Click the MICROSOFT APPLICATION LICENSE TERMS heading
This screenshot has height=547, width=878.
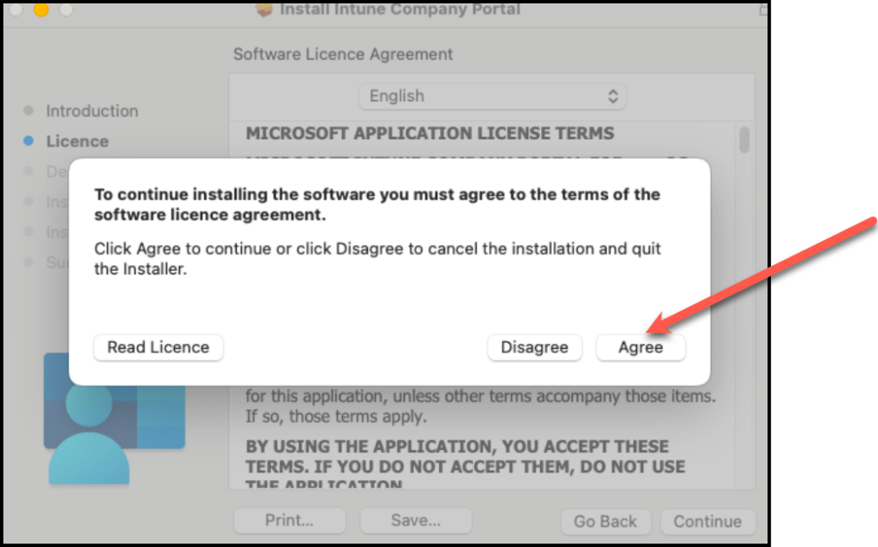[430, 134]
